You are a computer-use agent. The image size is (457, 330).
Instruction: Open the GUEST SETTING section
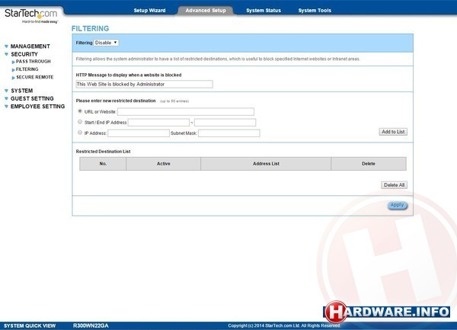[x=32, y=98]
